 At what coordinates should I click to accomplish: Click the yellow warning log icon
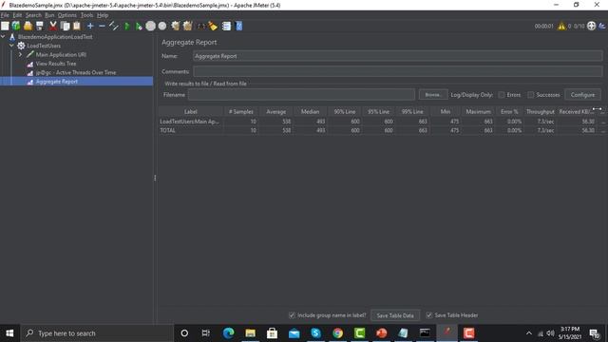(561, 26)
